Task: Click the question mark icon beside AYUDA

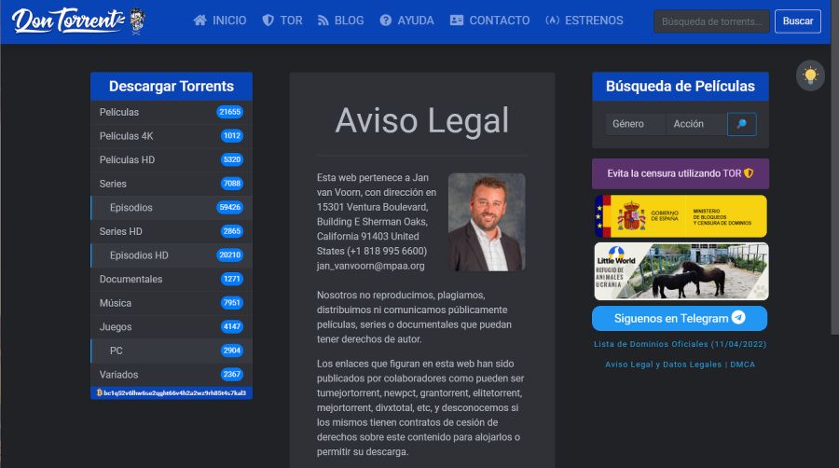Action: tap(386, 21)
